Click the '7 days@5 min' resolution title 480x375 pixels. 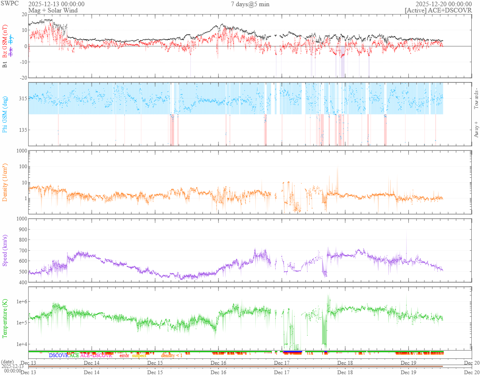click(x=250, y=4)
